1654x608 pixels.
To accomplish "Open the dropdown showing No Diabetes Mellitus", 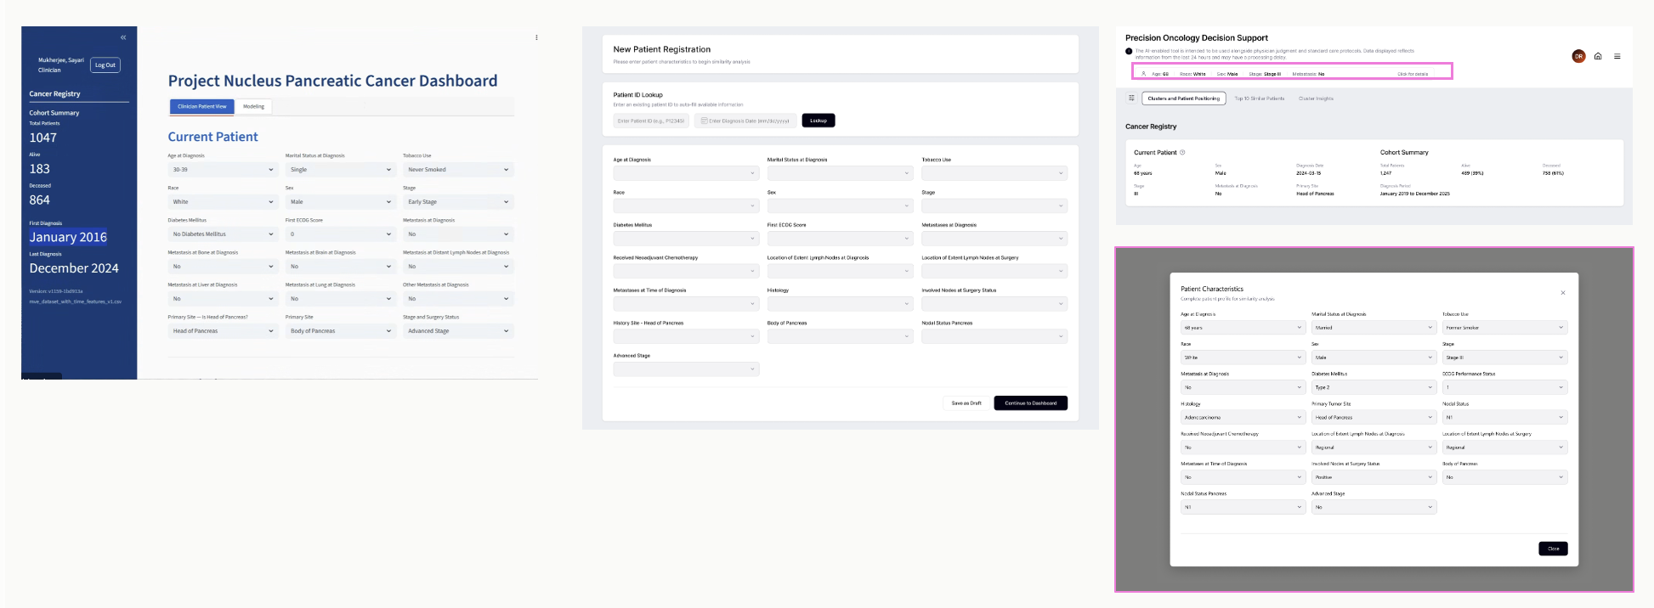I will pos(223,234).
